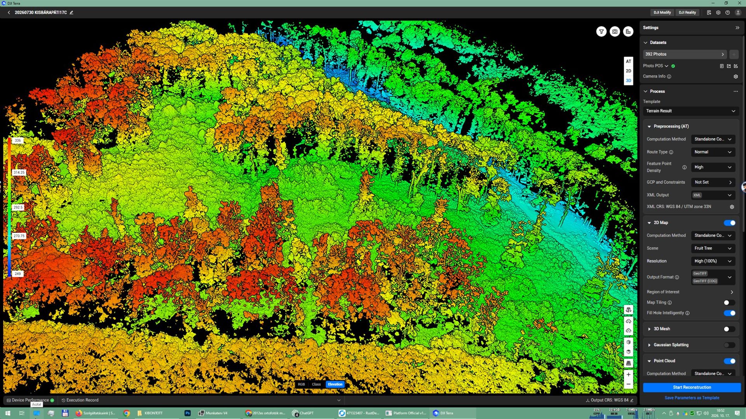Click Start Reconstruction button
The height and width of the screenshot is (419, 746).
point(692,387)
